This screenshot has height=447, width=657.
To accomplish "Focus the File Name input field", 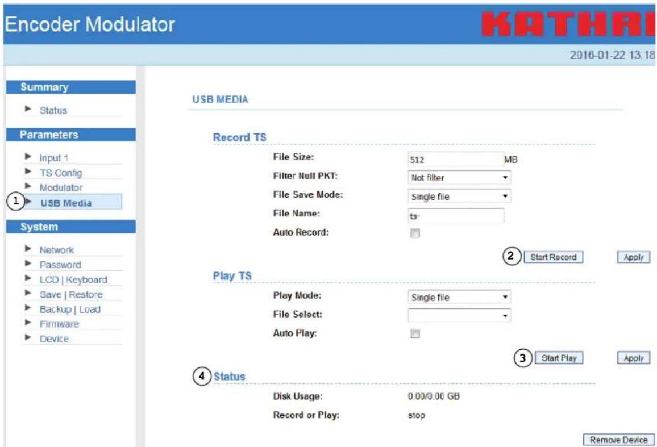I will point(455,216).
